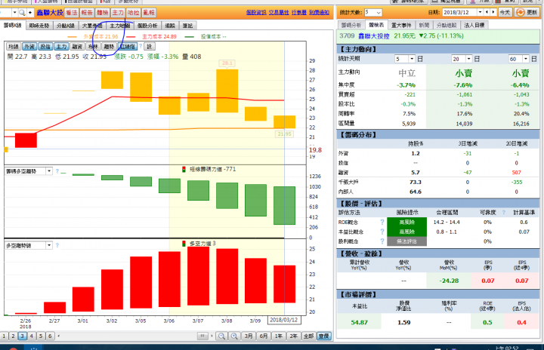Click the 今天 button
The image size is (544, 350).
click(x=505, y=13)
